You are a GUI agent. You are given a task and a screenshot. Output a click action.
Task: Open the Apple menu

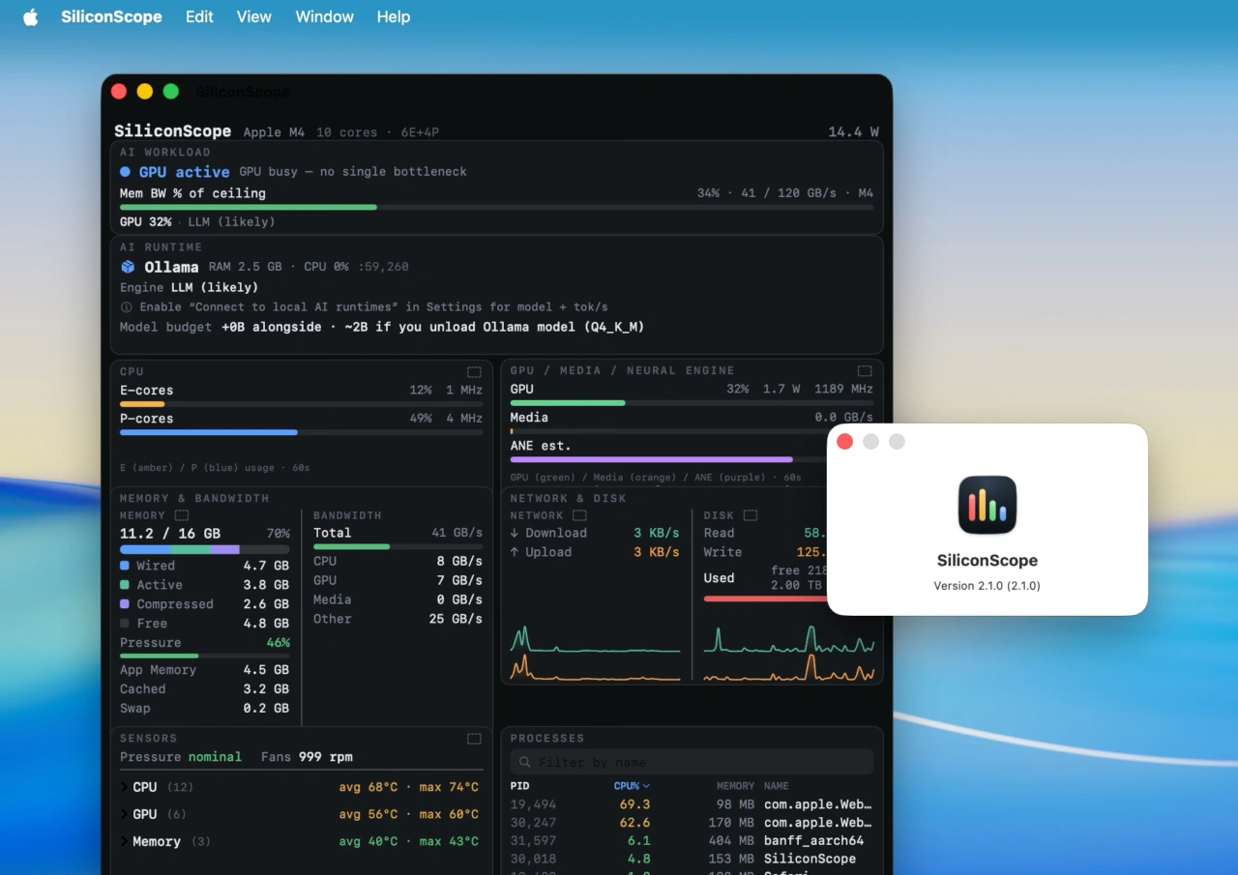point(31,17)
